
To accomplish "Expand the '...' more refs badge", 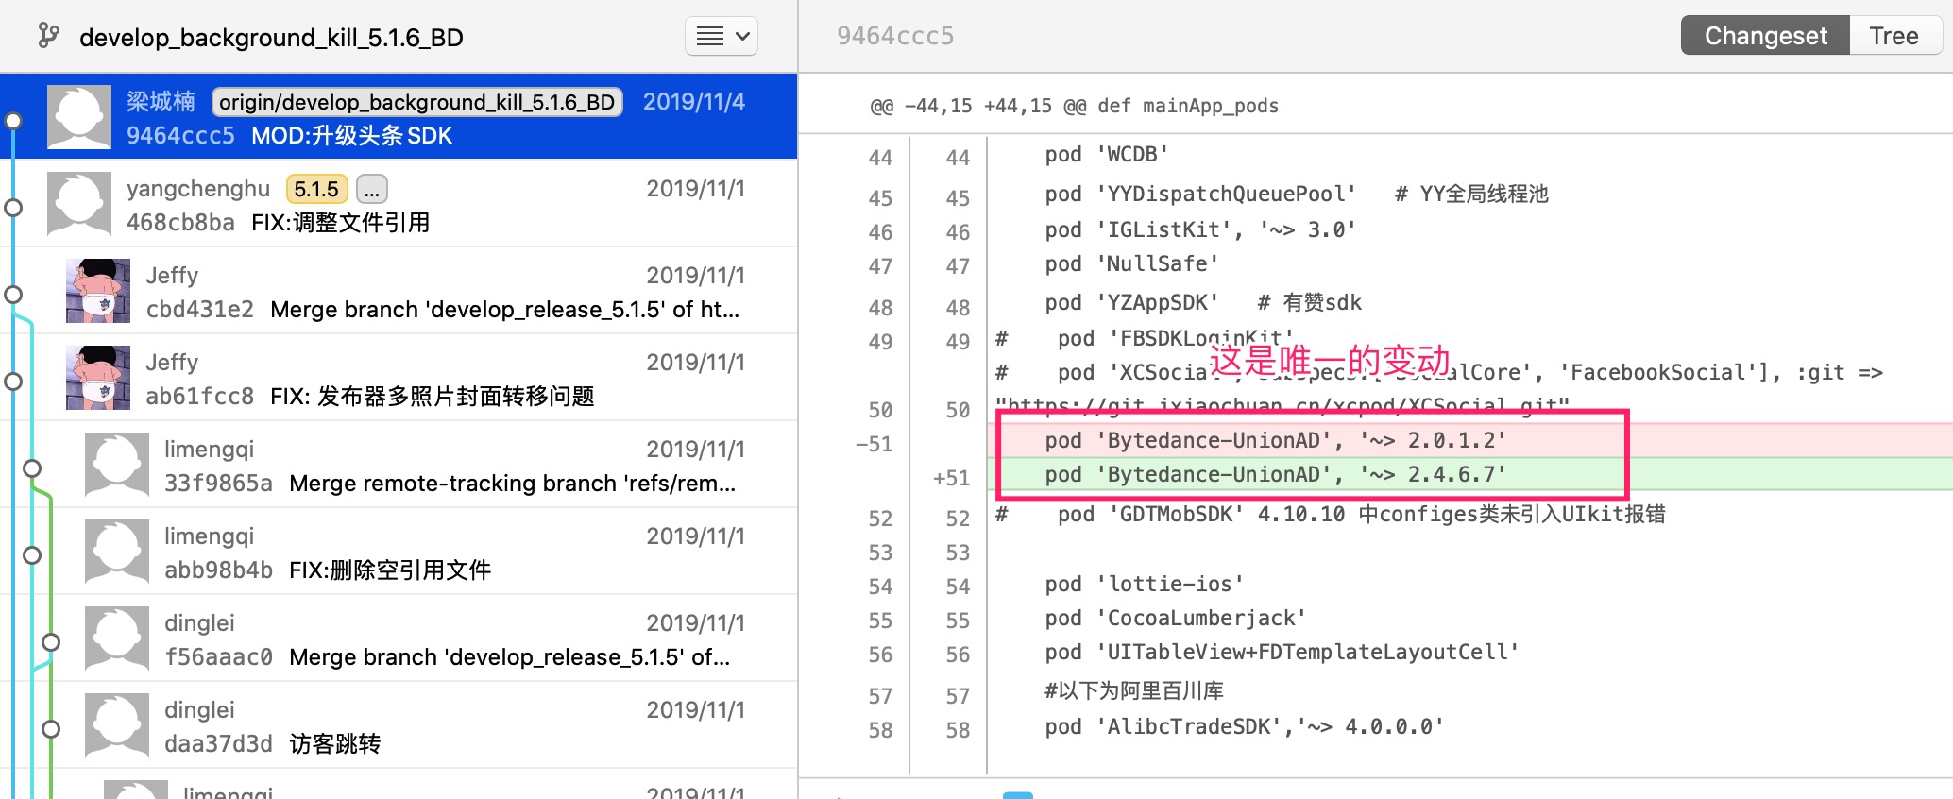I will click(x=372, y=189).
